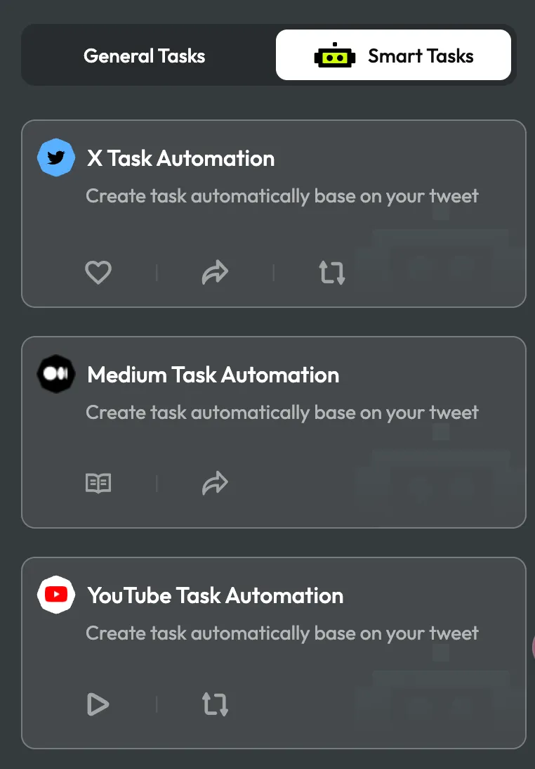Click the play icon in YouTube card

[98, 704]
